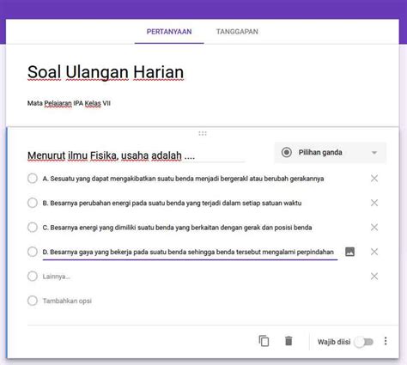Click the dropdown arrow next to Pilihan ganda

tap(374, 153)
